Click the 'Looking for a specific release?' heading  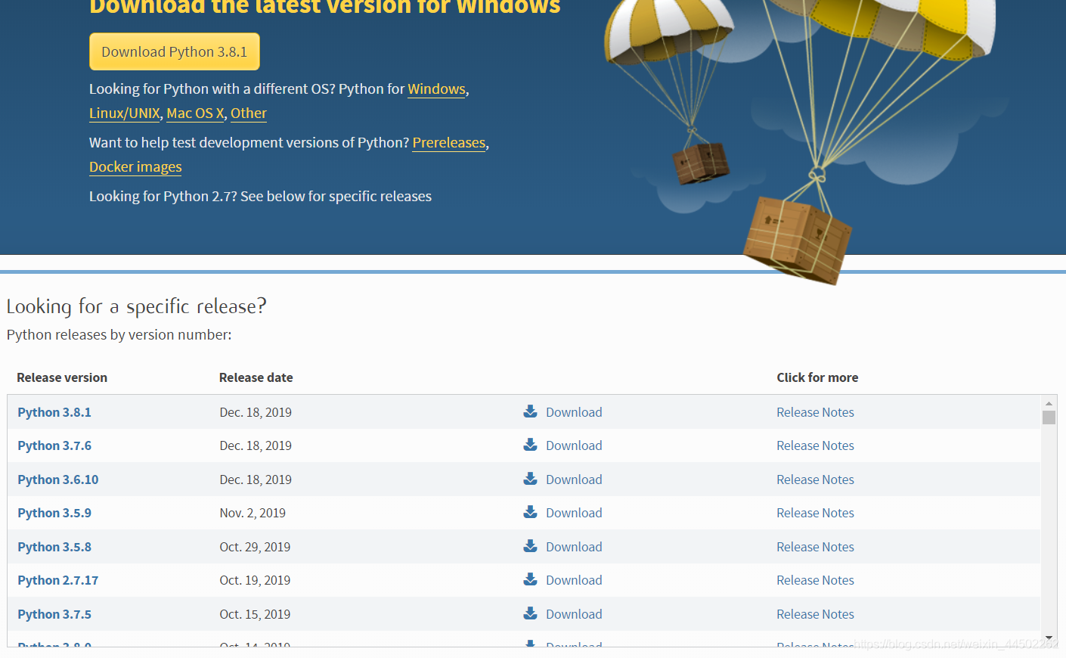pos(136,306)
